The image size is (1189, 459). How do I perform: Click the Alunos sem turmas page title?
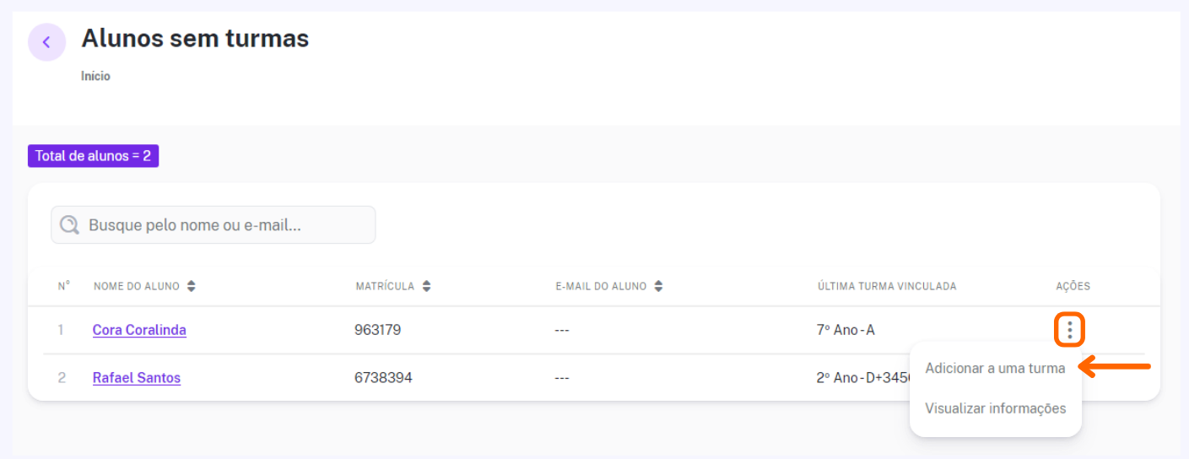click(195, 38)
